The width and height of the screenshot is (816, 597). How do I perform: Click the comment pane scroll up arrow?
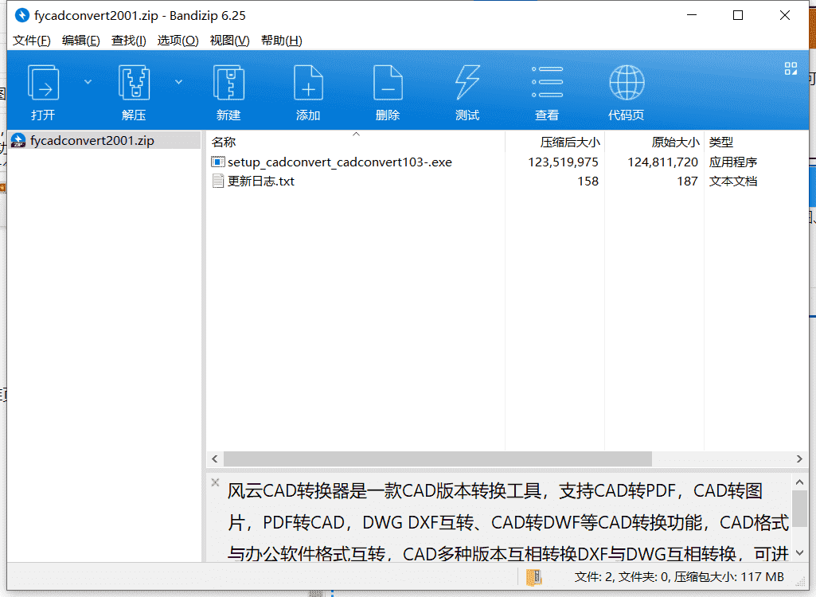(799, 482)
